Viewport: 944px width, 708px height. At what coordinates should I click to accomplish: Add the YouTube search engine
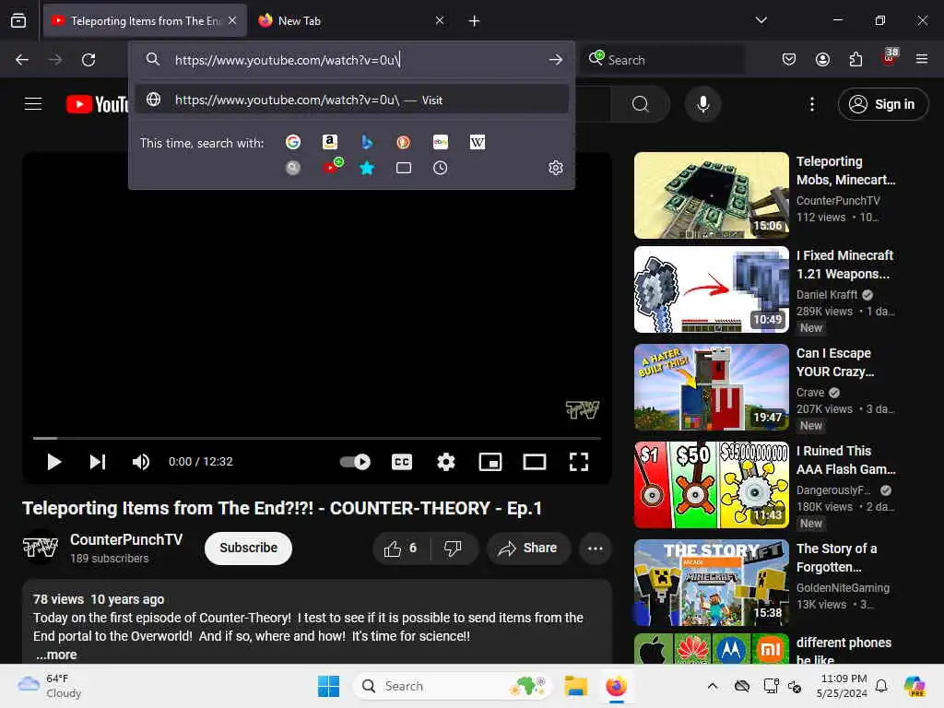point(332,167)
